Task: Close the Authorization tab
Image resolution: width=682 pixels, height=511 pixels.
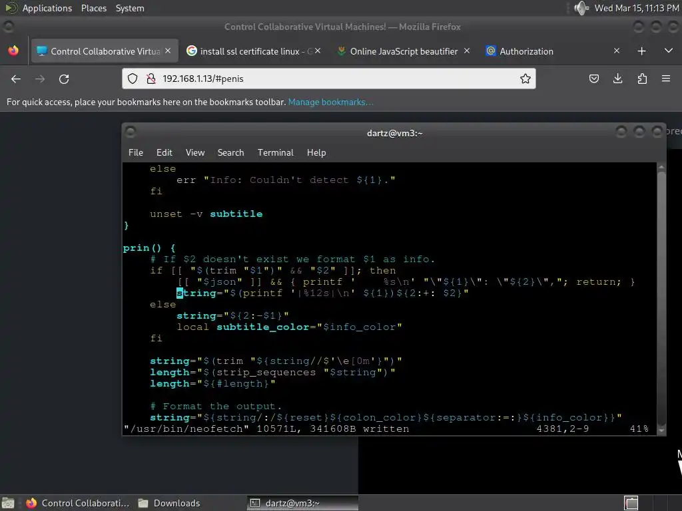Action: point(616,51)
